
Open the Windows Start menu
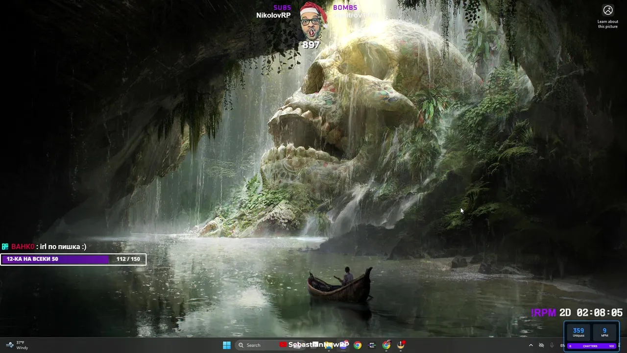(227, 345)
